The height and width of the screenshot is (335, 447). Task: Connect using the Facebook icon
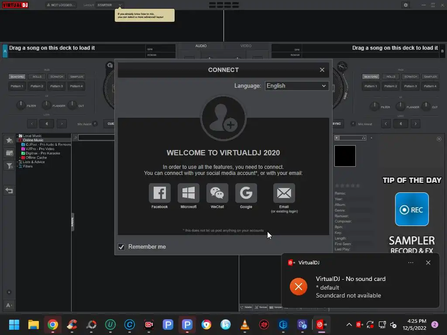click(160, 193)
